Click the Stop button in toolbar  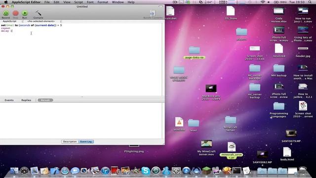click(x=15, y=13)
